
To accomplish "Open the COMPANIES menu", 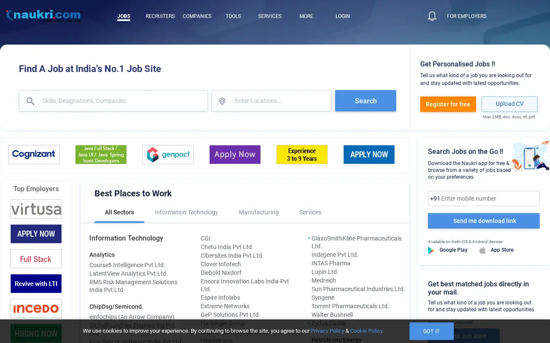I will pyautogui.click(x=197, y=16).
